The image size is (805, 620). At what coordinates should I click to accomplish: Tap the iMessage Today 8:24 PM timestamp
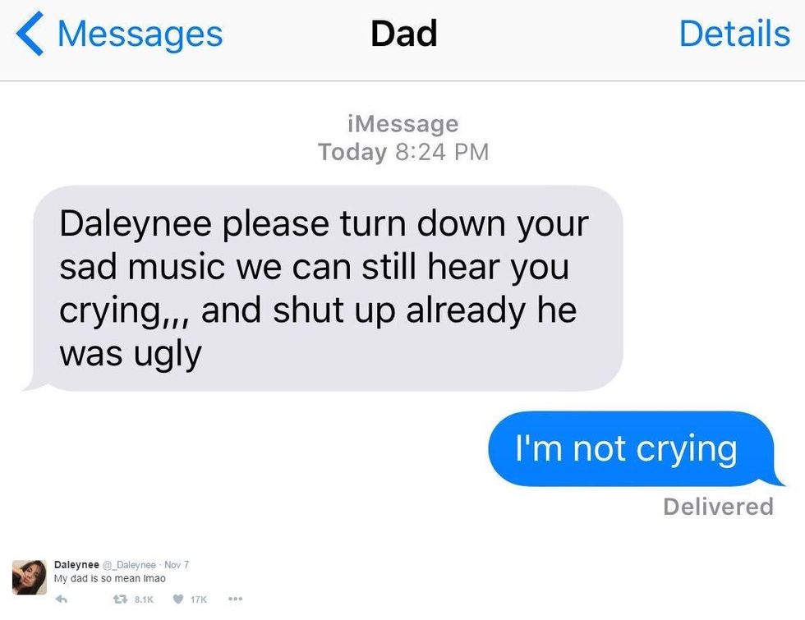(x=403, y=138)
